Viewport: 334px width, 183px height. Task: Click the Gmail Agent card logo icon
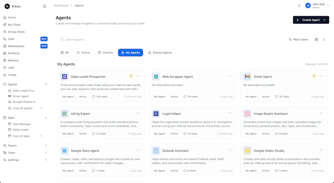[x=247, y=76]
